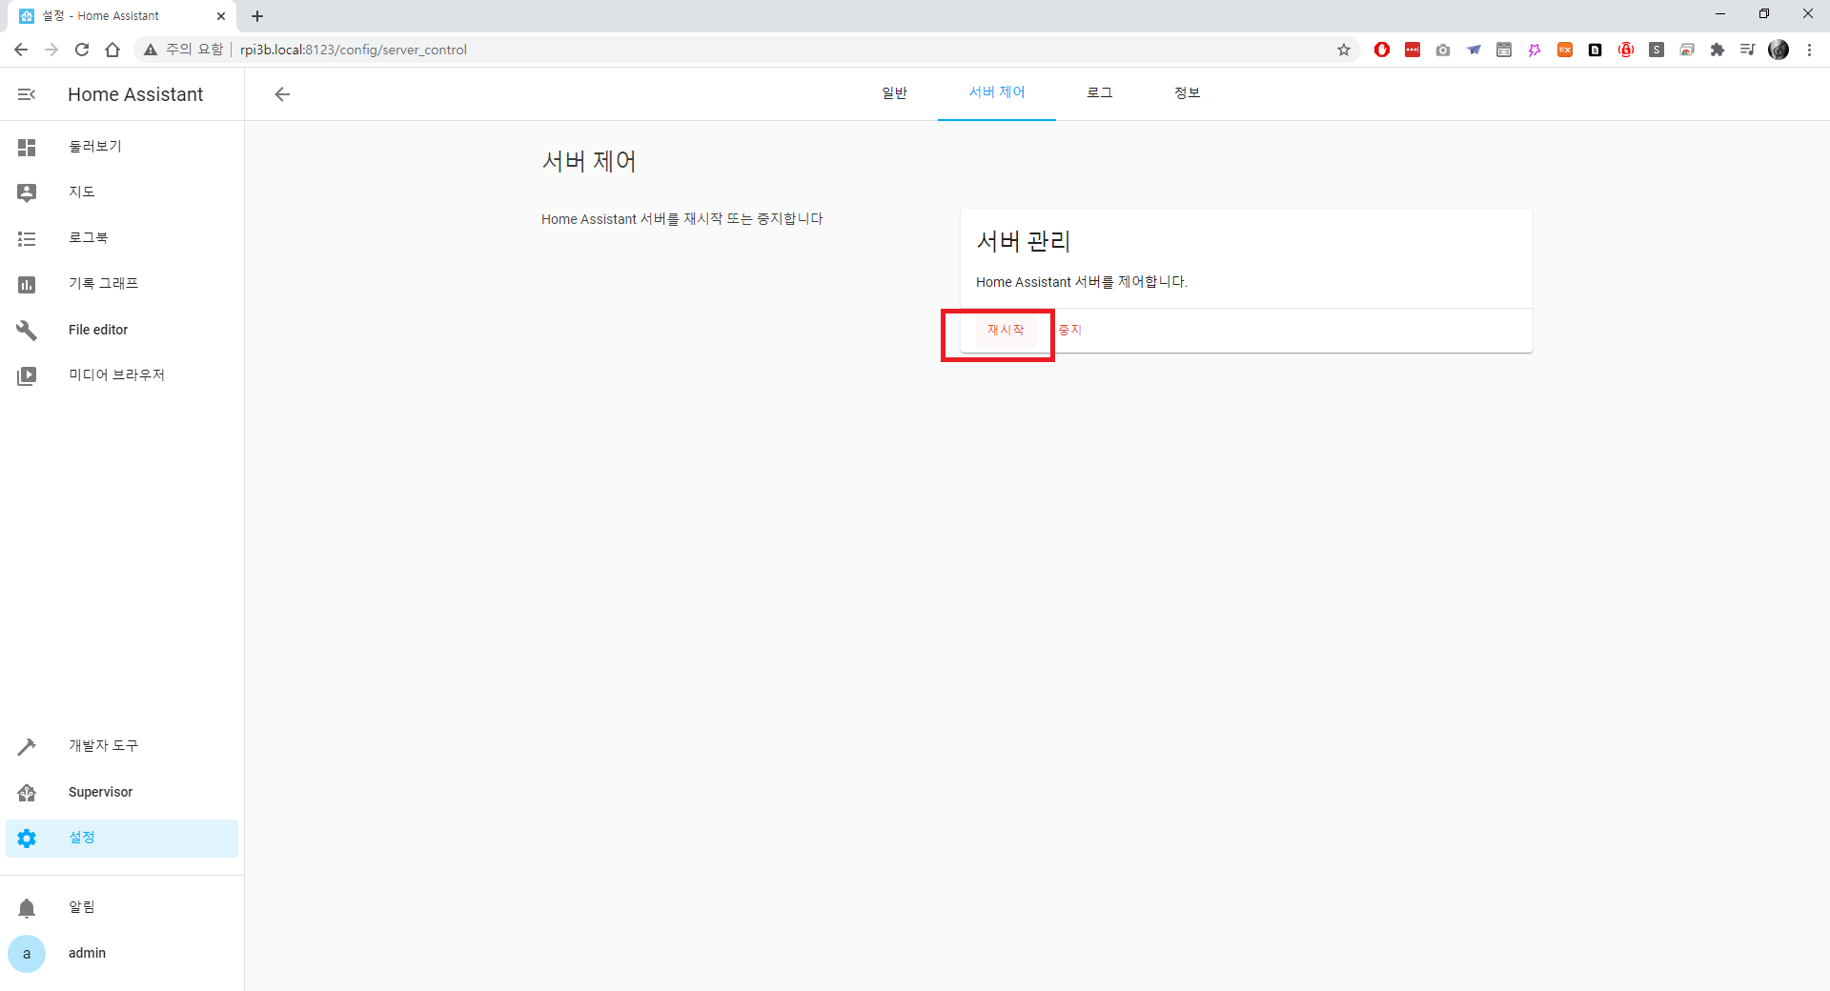This screenshot has width=1830, height=991.
Task: Click the not-secure warning icon
Action: point(151,50)
